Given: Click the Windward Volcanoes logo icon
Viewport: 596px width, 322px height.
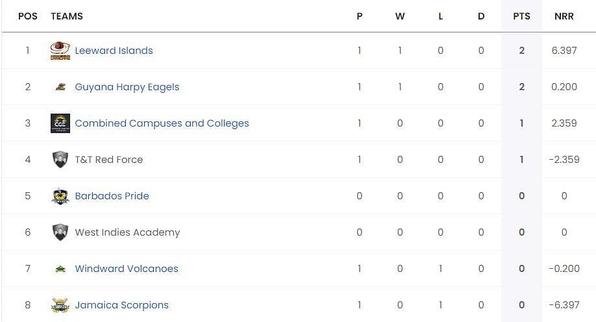Looking at the screenshot, I should pos(60,269).
